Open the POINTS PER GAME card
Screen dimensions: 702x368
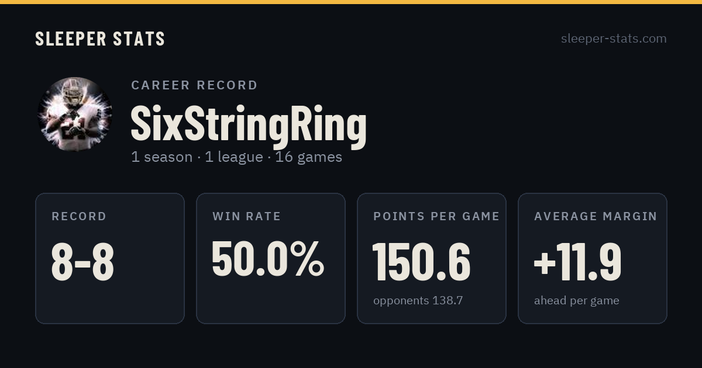point(432,258)
